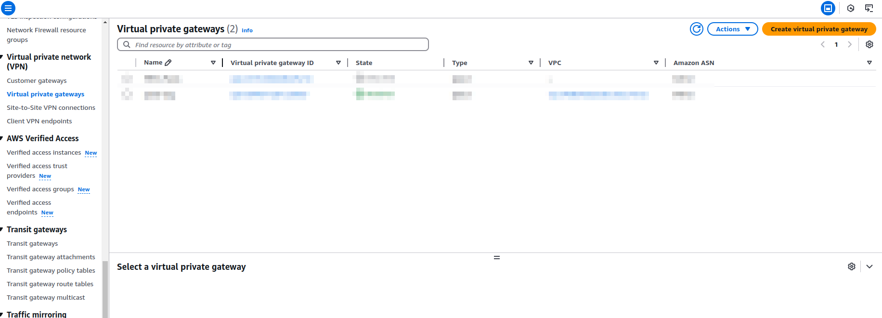Viewport: 882px width, 318px height.
Task: Open Verified access endpoints
Action: tap(29, 208)
